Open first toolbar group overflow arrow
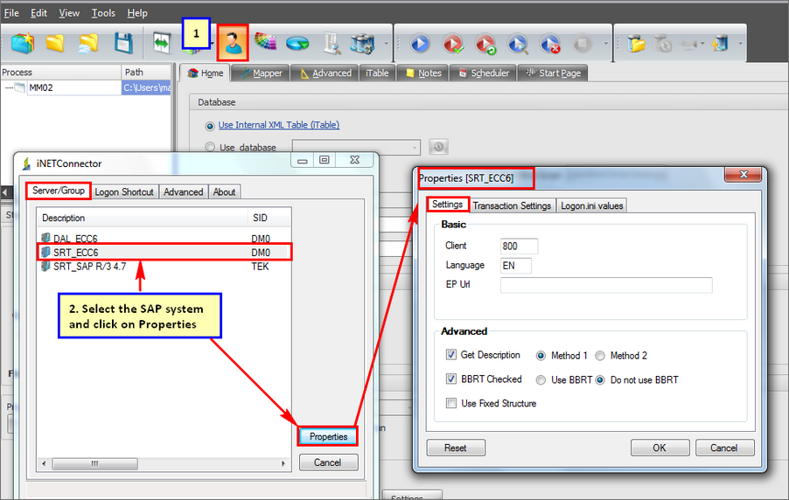The width and height of the screenshot is (789, 500). click(386, 44)
